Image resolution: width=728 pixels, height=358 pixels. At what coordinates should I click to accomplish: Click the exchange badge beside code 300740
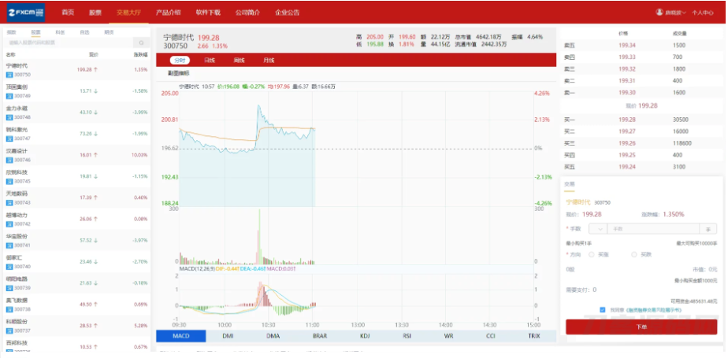click(x=9, y=267)
